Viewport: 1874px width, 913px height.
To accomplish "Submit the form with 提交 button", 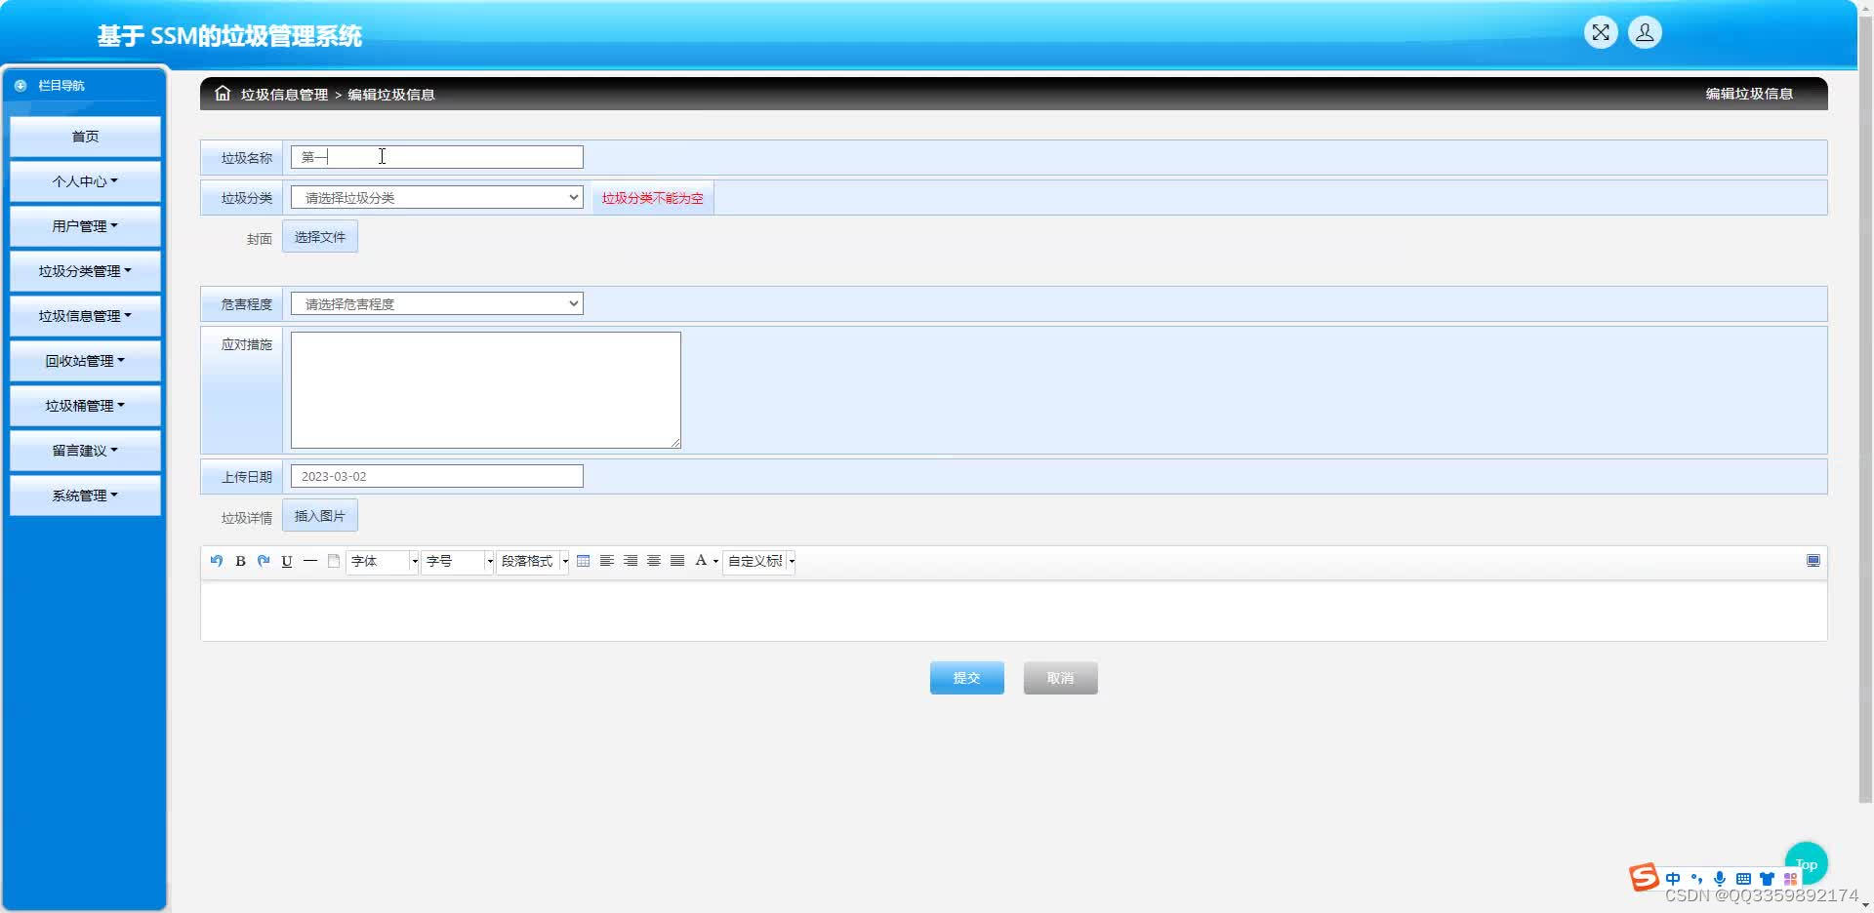I will pyautogui.click(x=966, y=678).
